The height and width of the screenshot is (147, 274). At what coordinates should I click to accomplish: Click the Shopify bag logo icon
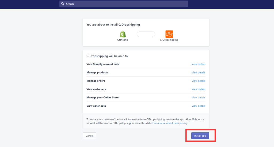pyautogui.click(x=123, y=34)
